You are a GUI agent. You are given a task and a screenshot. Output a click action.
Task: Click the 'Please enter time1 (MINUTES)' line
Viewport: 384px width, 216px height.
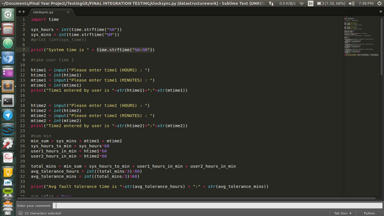93,80
